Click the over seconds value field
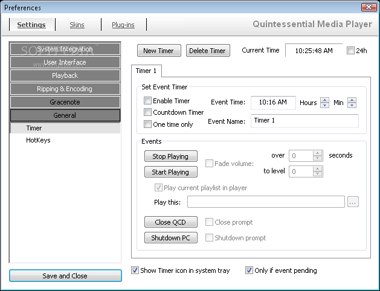Viewport: 380px width, 291px height. point(300,156)
